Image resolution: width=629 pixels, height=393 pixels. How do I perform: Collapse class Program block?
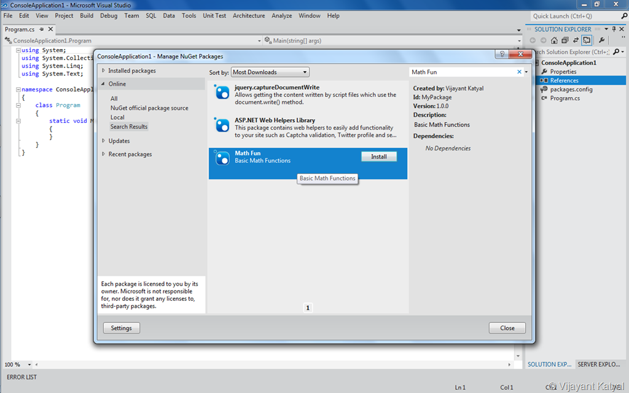(18, 105)
